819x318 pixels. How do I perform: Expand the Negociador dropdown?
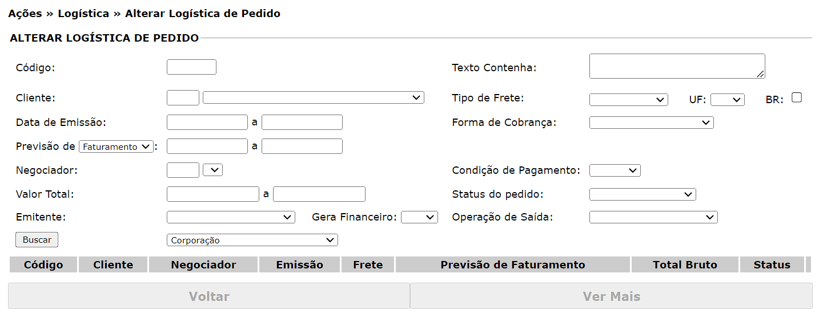[212, 170]
